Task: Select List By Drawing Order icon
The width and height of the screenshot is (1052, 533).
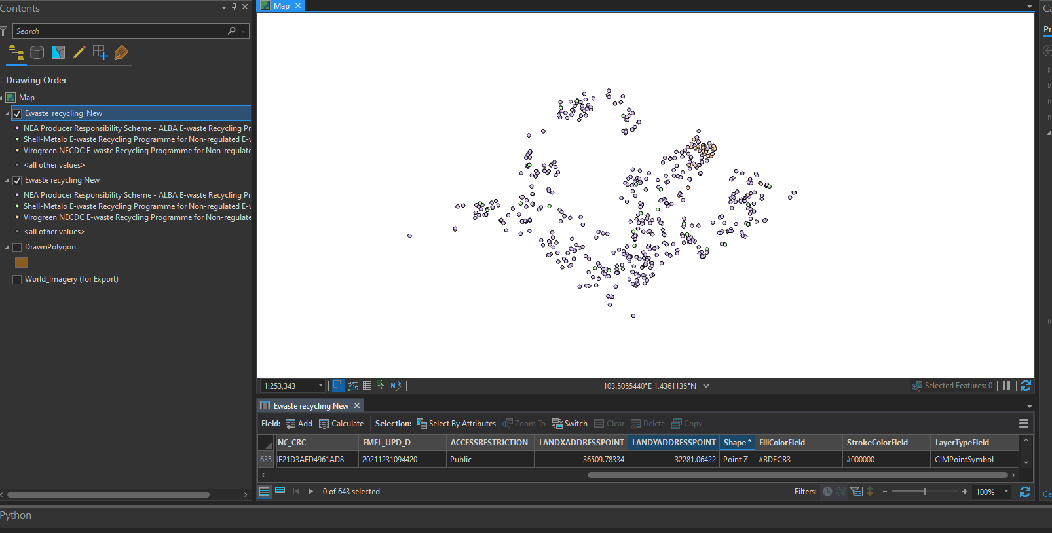Action: (x=16, y=53)
